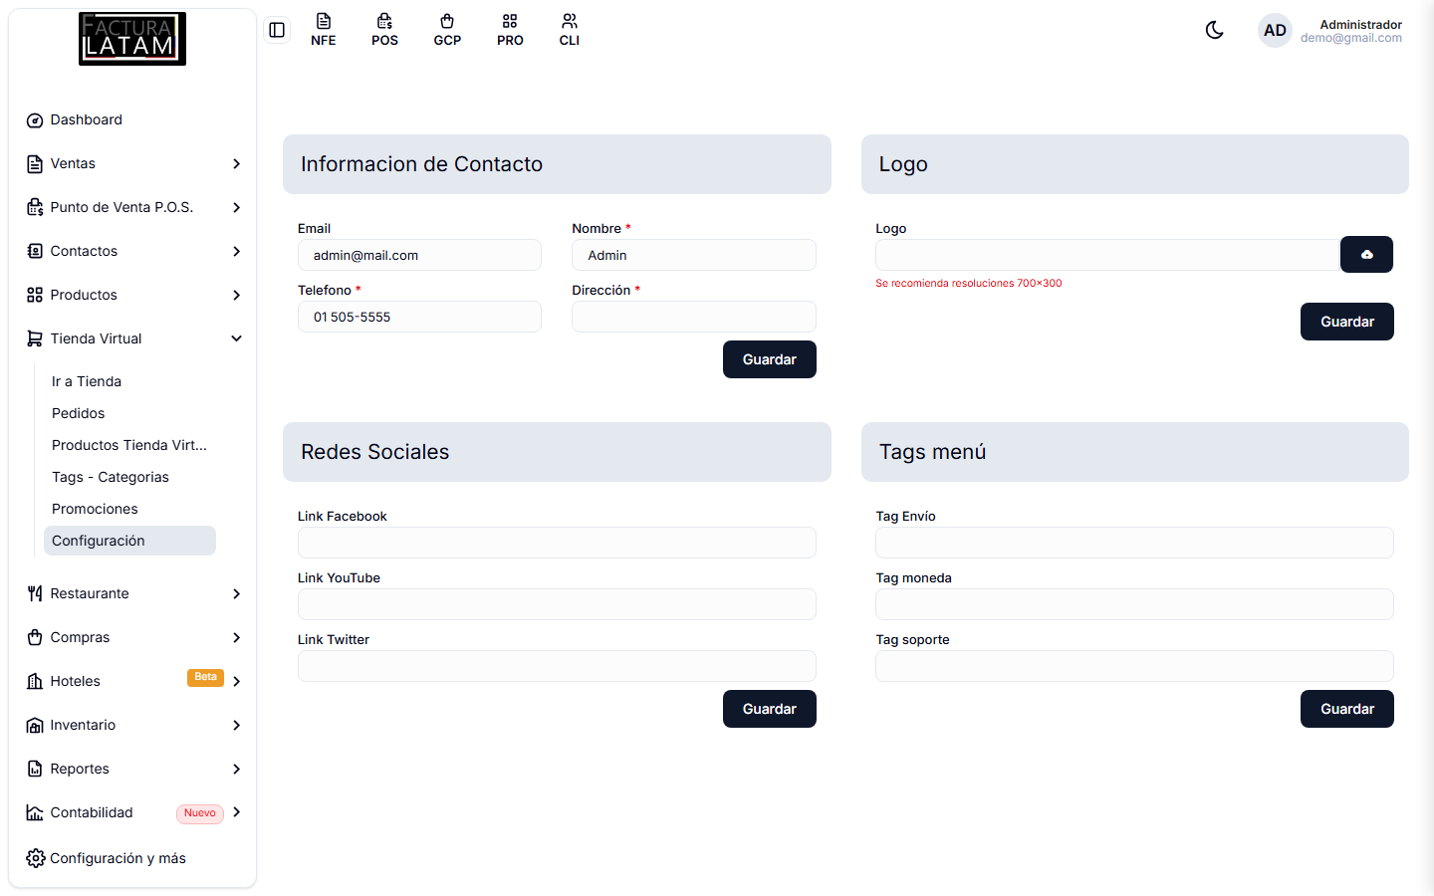Click the Email input field
This screenshot has width=1434, height=896.
pos(419,255)
